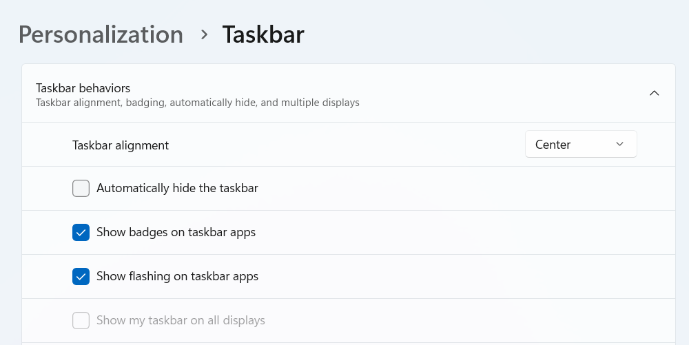Click the Automatically hide the taskbar label

coord(177,188)
